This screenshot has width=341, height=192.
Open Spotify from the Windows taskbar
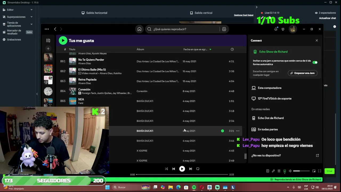coord(194,187)
